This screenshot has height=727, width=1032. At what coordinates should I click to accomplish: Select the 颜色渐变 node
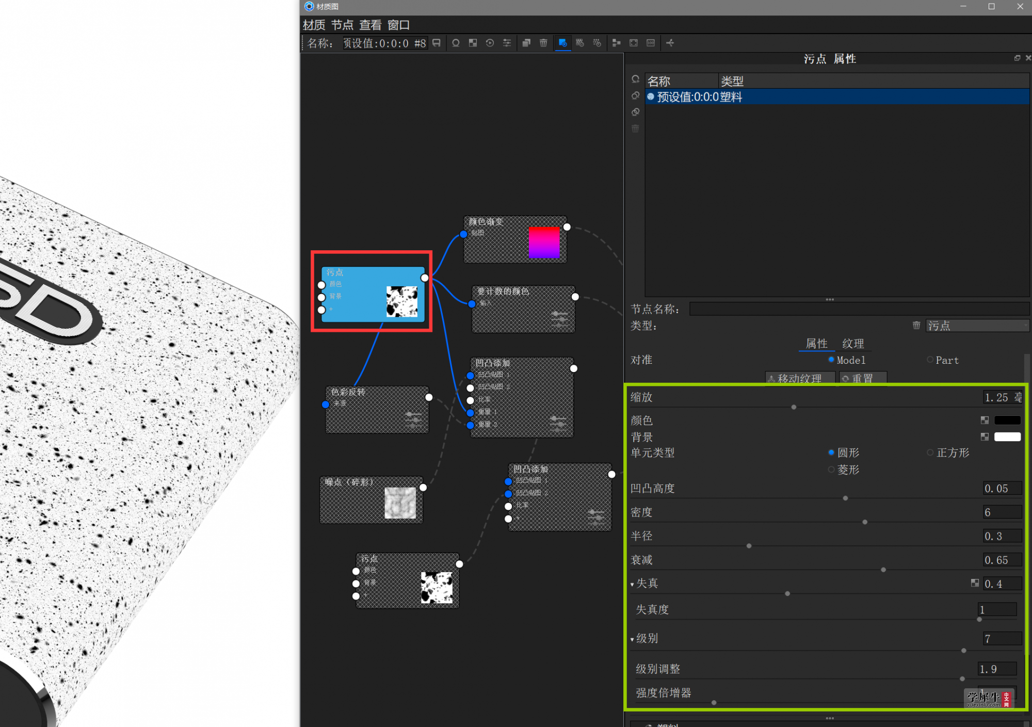point(515,239)
